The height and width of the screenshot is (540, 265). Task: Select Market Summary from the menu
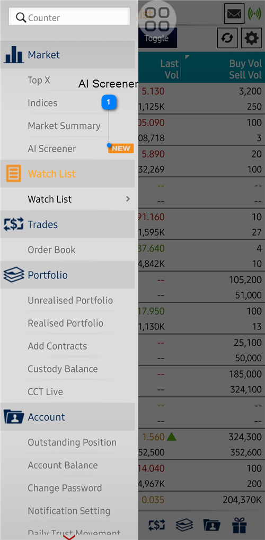pos(64,126)
